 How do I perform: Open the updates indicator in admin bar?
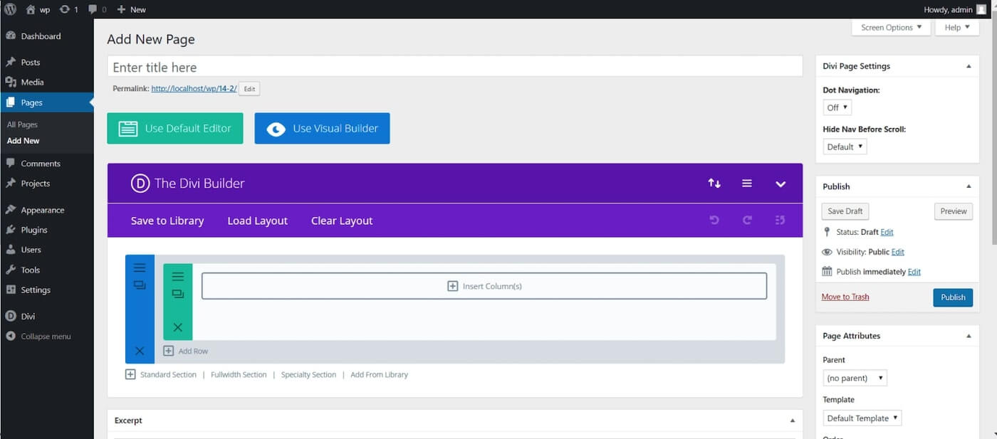click(x=69, y=9)
